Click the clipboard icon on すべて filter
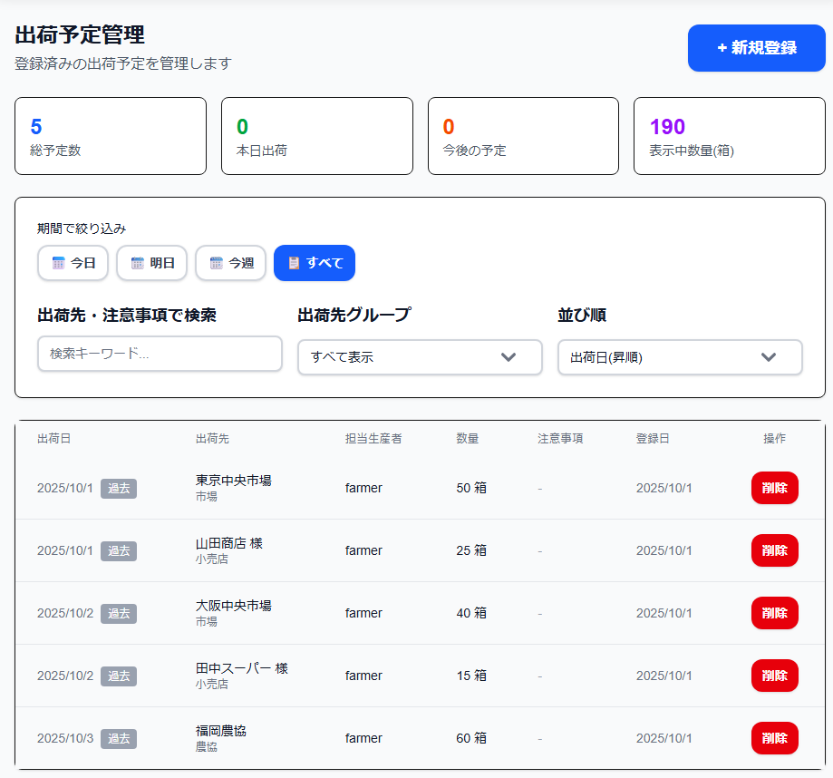The image size is (833, 778). tap(294, 263)
